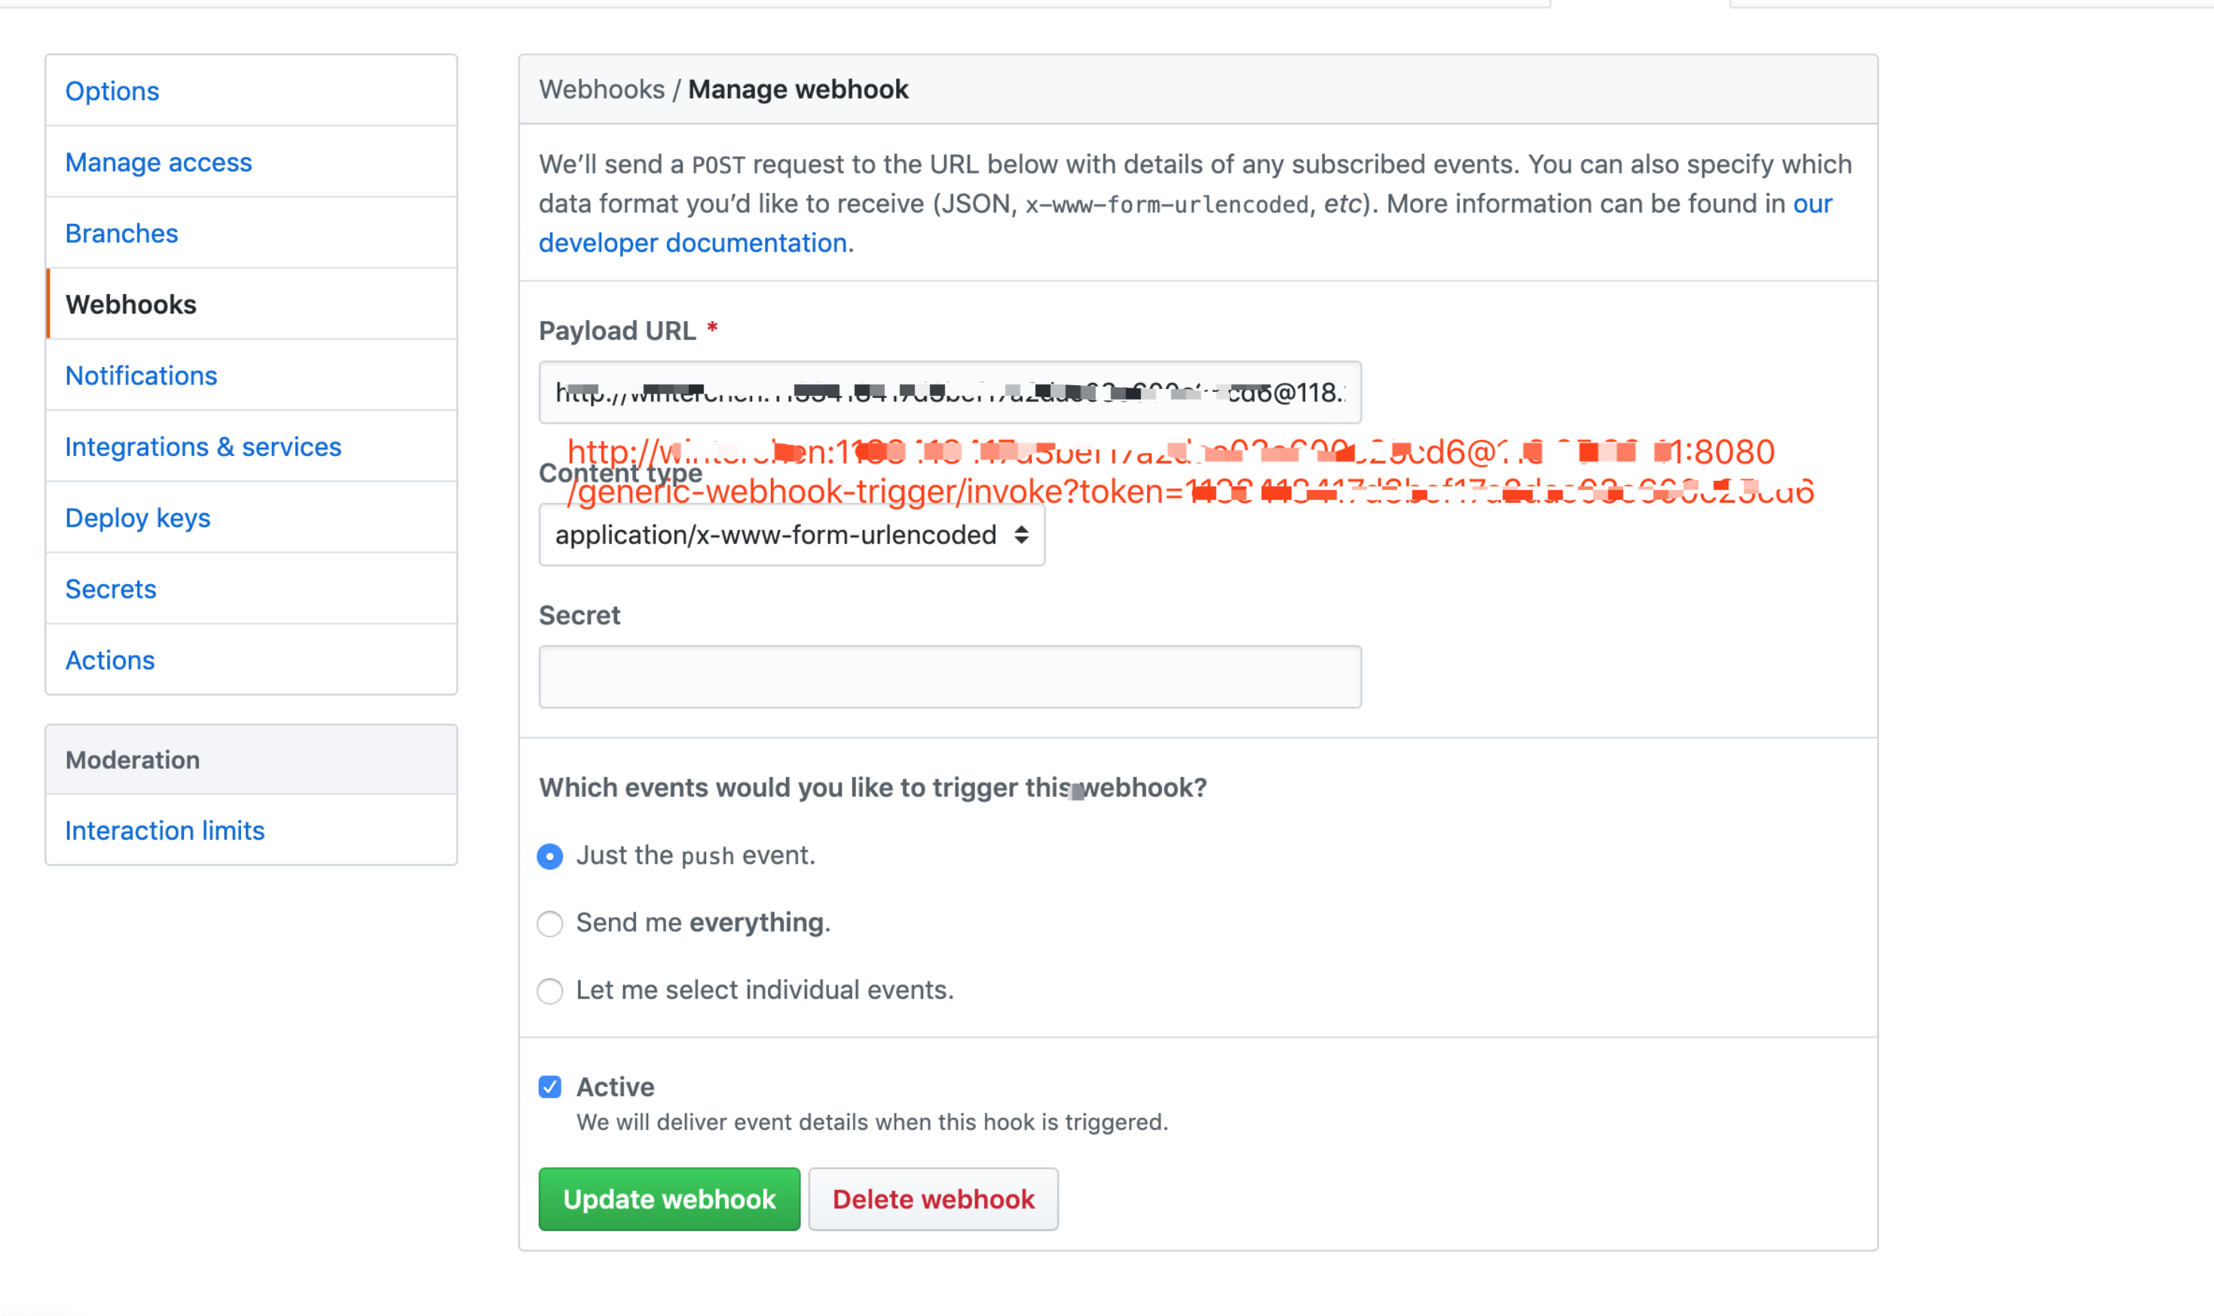Open the Branches settings section
2214x1316 pixels.
(121, 233)
